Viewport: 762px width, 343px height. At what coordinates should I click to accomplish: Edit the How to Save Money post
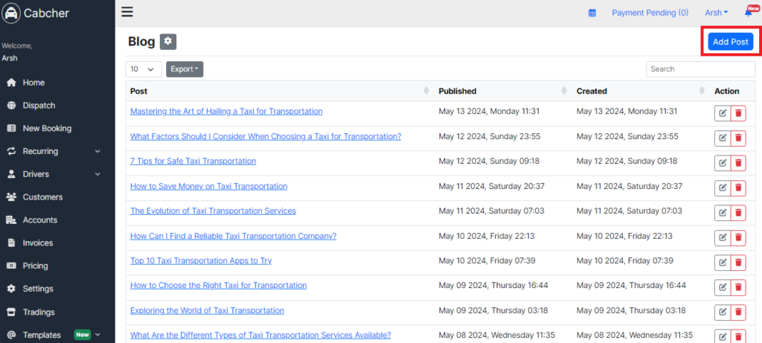(x=722, y=188)
